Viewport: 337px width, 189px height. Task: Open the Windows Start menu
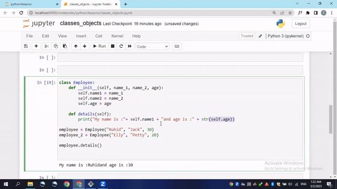[6, 184]
